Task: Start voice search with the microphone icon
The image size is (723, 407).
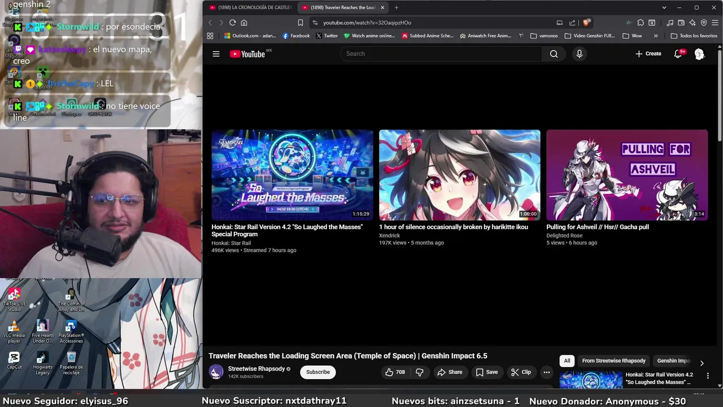Action: click(x=579, y=54)
